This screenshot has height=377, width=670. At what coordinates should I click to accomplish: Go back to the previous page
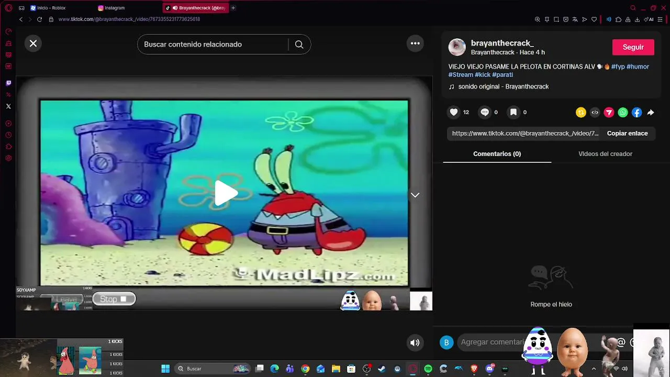click(x=21, y=19)
